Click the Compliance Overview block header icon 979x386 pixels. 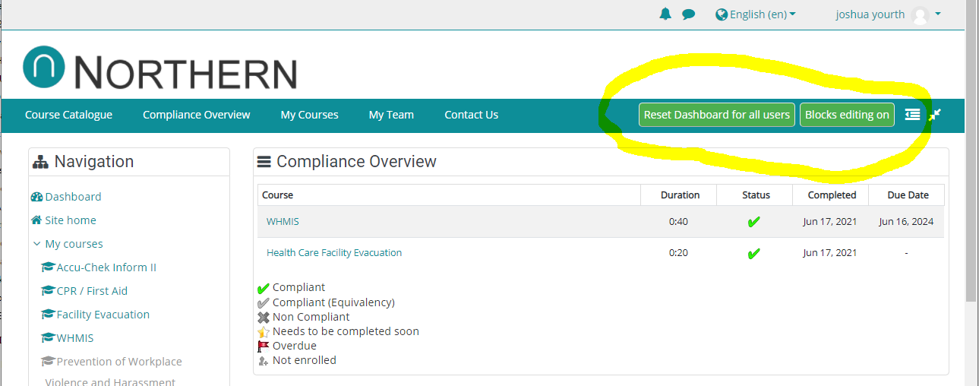[x=264, y=162]
